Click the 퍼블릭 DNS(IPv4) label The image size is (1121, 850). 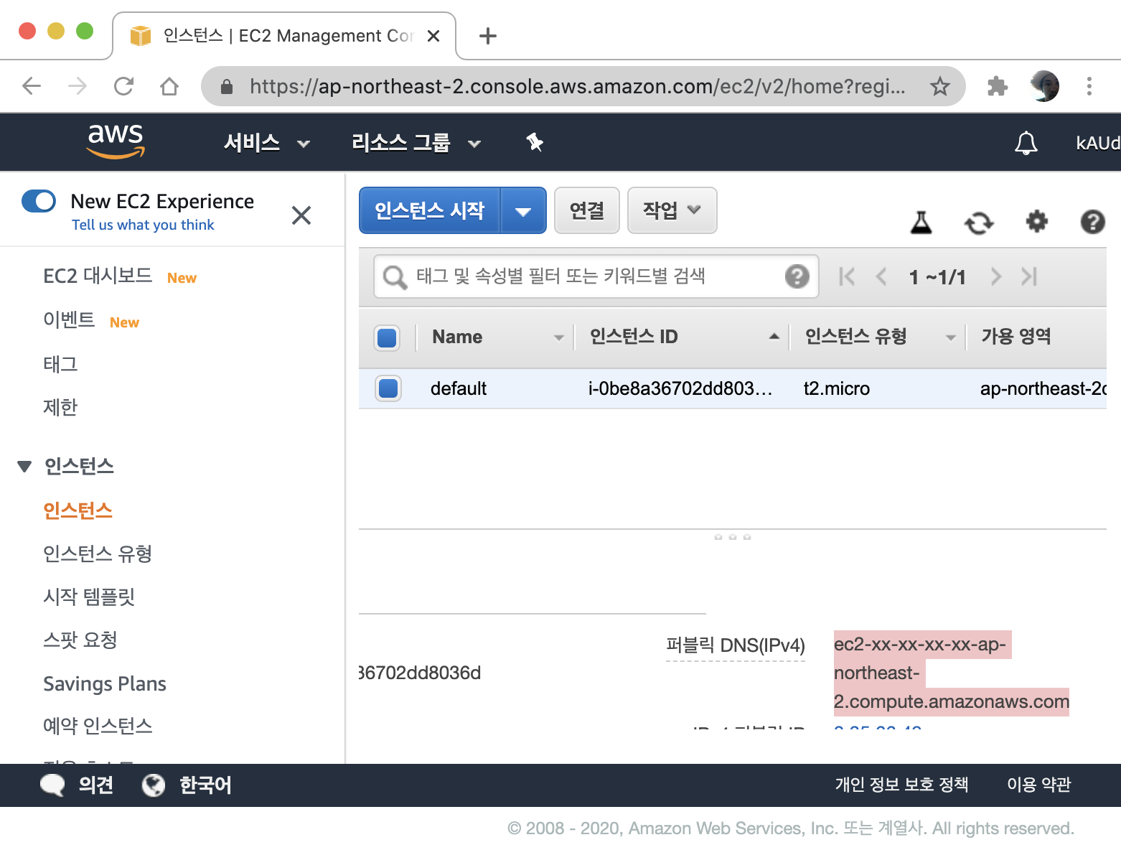pyautogui.click(x=736, y=645)
